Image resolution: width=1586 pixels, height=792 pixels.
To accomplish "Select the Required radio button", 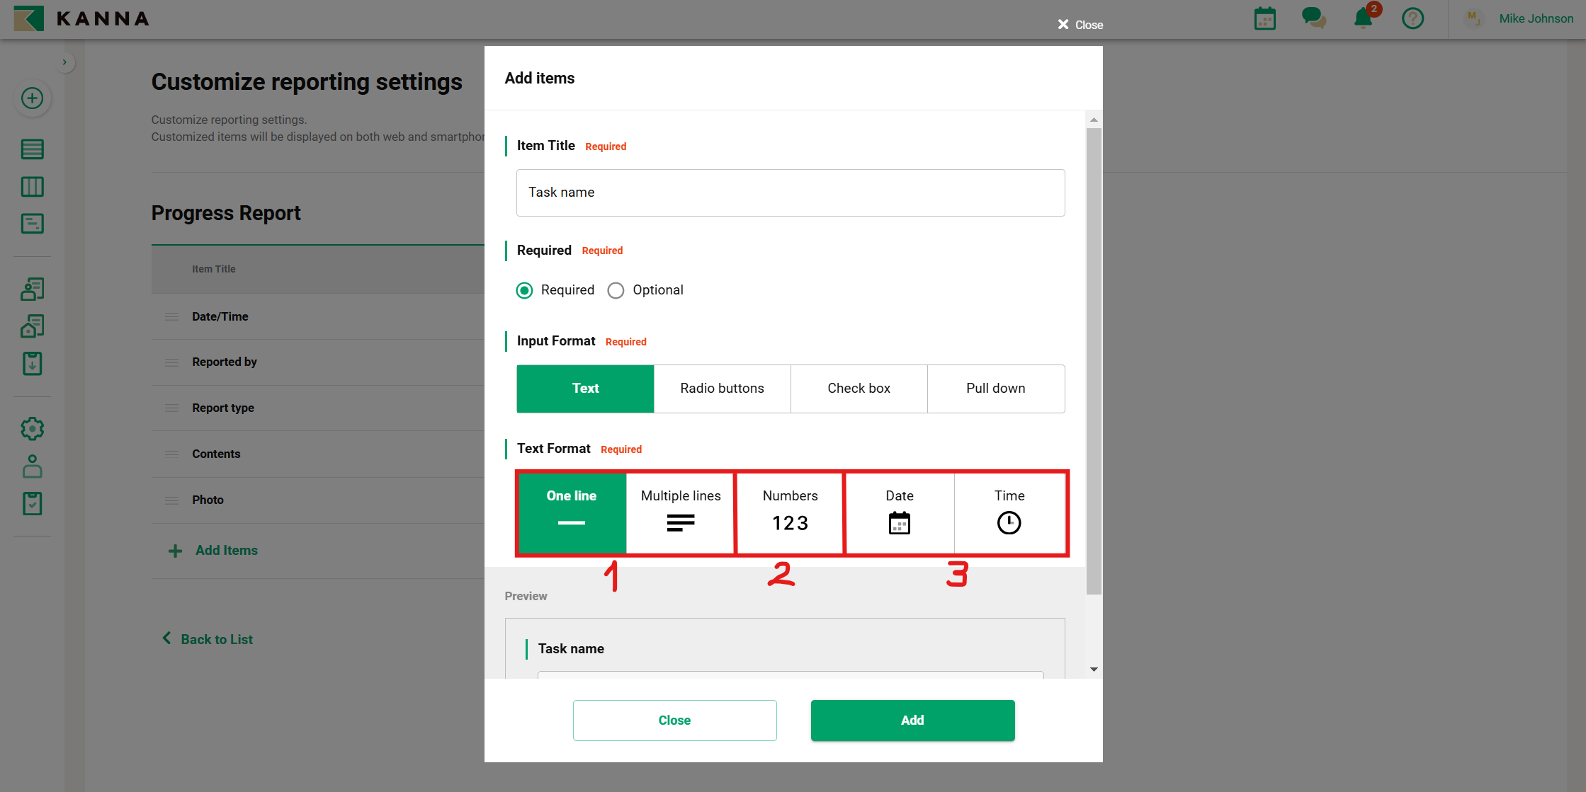I will 524,291.
